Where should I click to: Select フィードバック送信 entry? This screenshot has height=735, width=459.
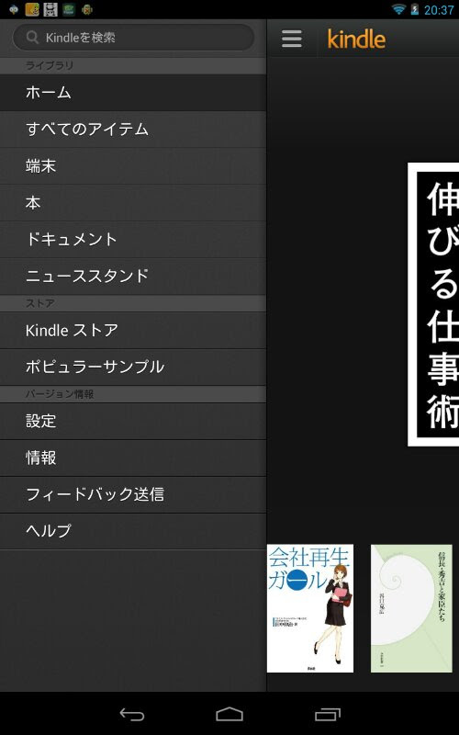click(133, 494)
